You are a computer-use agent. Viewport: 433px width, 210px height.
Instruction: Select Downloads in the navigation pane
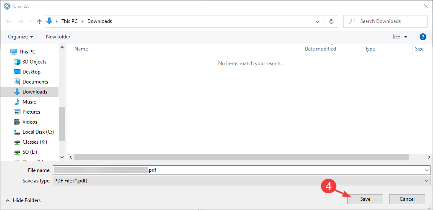tap(35, 92)
